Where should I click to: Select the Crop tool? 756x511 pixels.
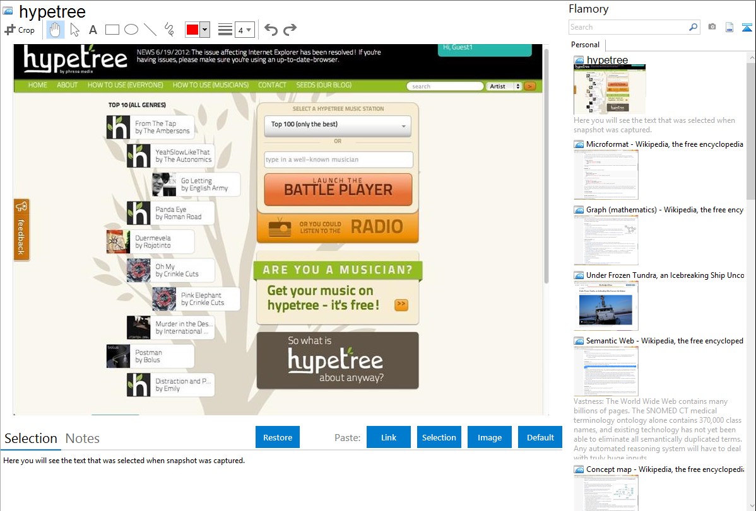[x=20, y=30]
